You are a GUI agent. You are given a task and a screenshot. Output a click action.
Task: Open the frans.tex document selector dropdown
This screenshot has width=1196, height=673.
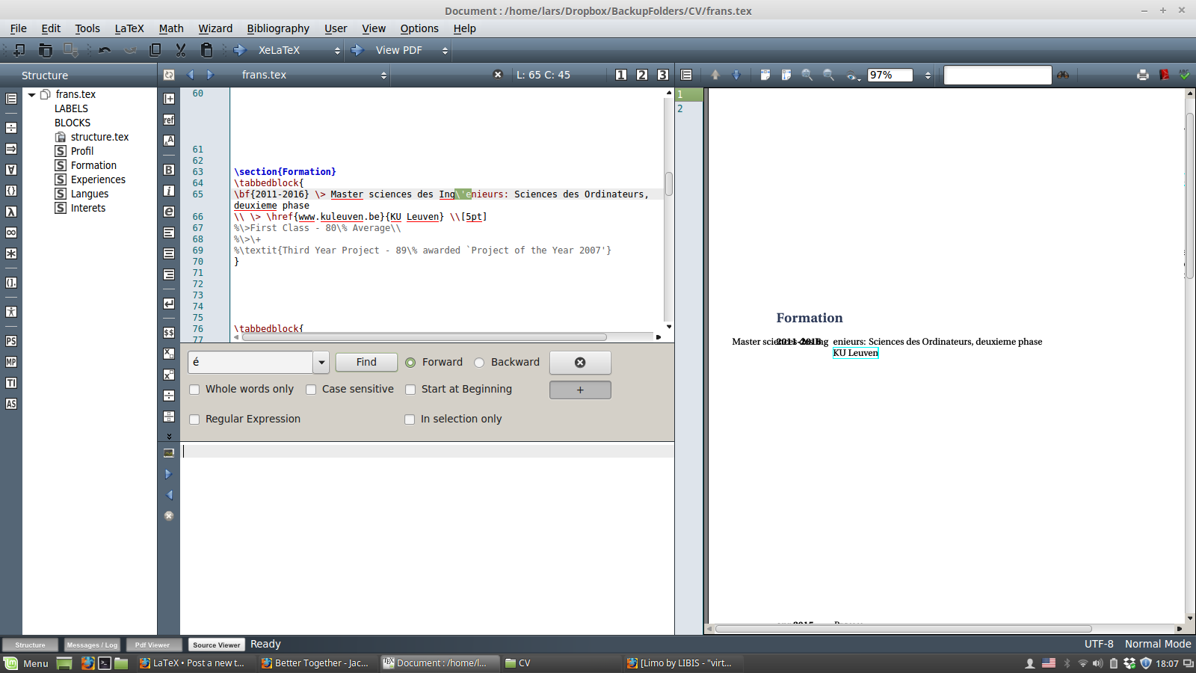[x=383, y=75]
